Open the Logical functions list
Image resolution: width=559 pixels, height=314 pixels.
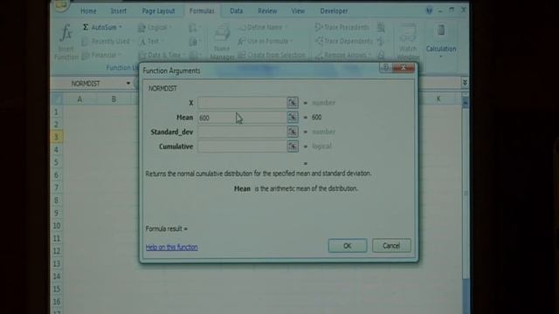(x=154, y=27)
